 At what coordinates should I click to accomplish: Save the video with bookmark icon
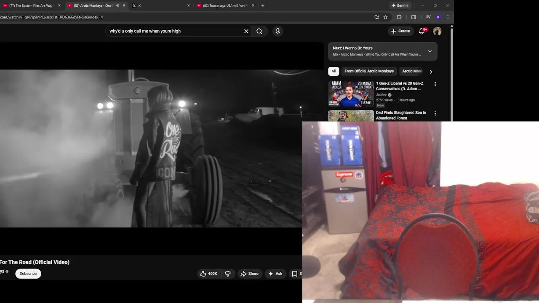click(x=295, y=274)
